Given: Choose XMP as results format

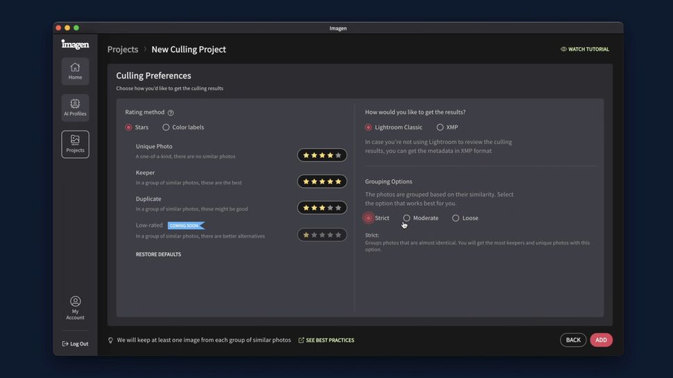Looking at the screenshot, I should pos(440,127).
